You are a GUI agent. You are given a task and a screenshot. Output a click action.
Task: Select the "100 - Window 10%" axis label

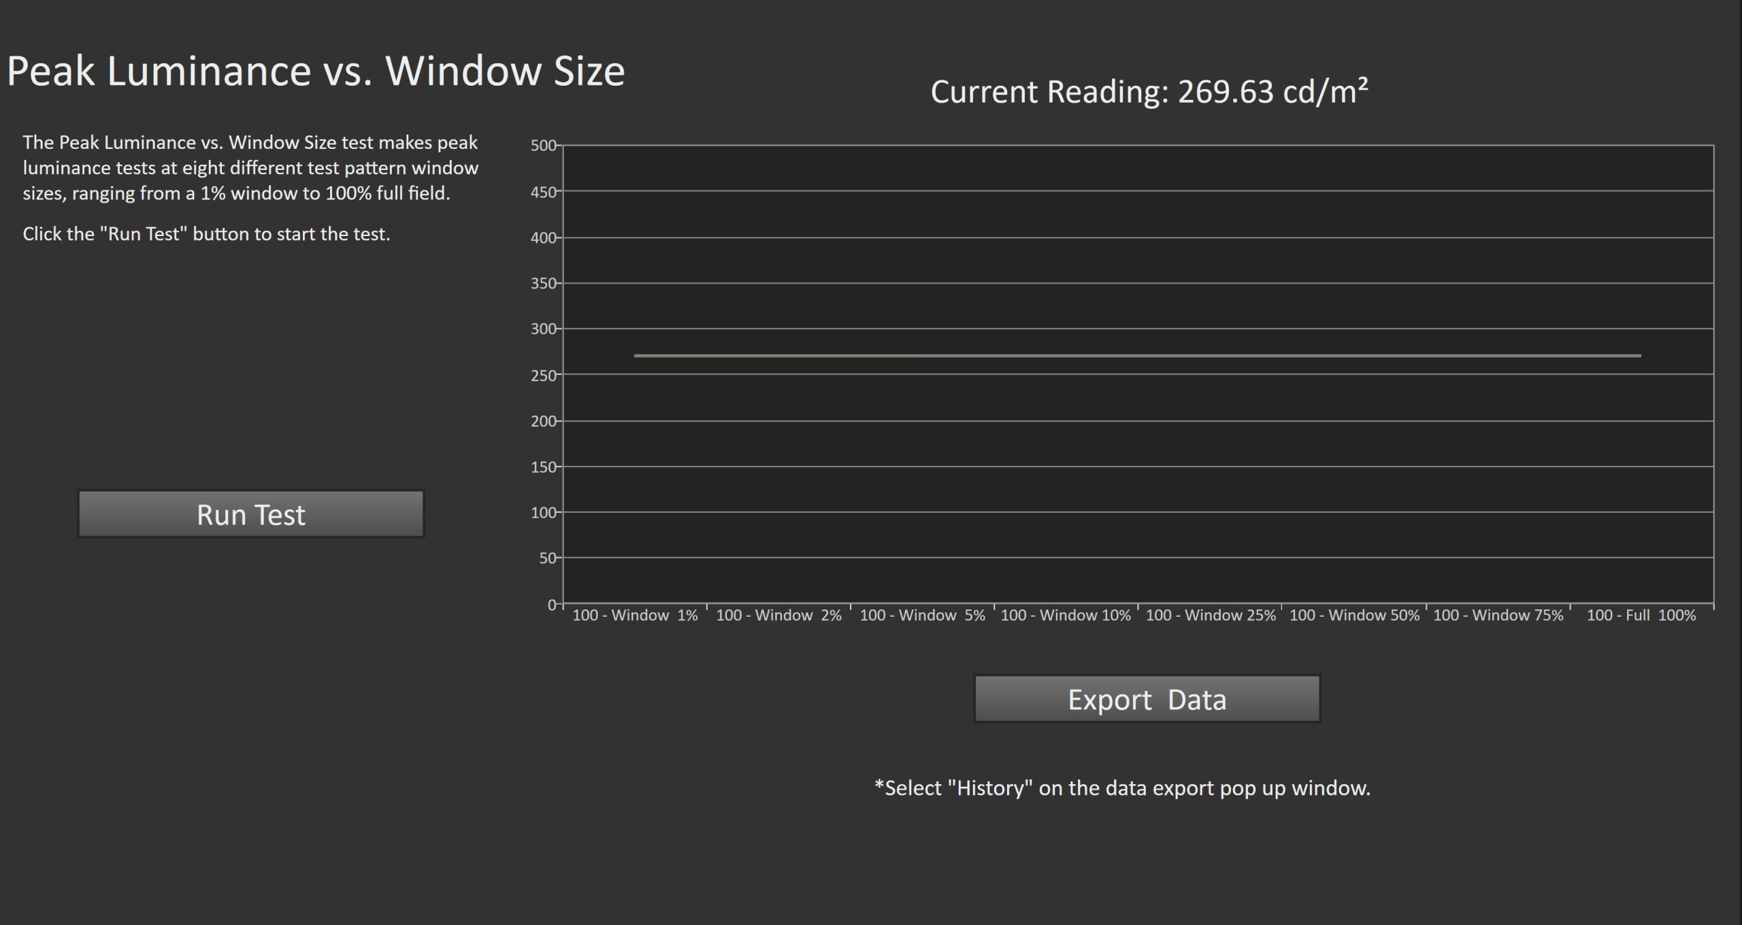click(1066, 615)
